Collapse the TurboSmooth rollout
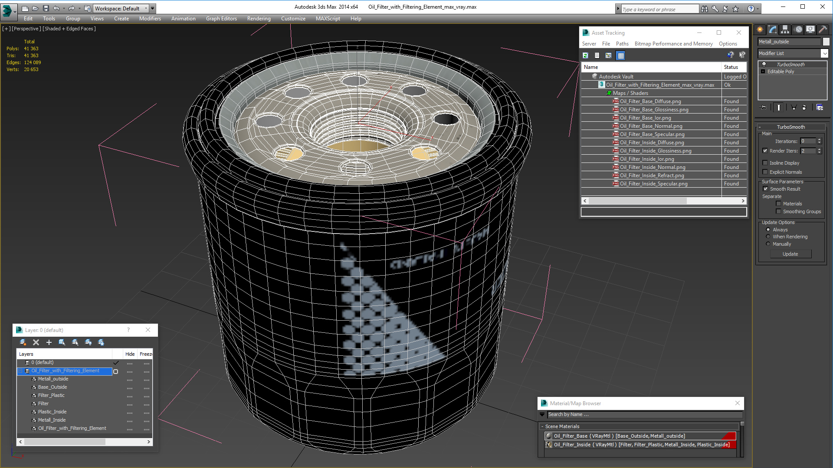 (x=760, y=127)
